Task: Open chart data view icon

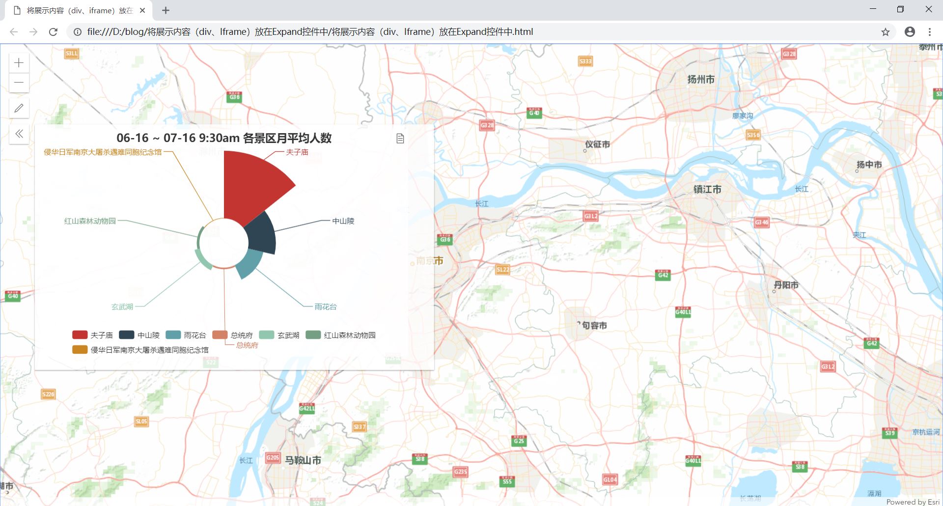Action: click(x=400, y=139)
